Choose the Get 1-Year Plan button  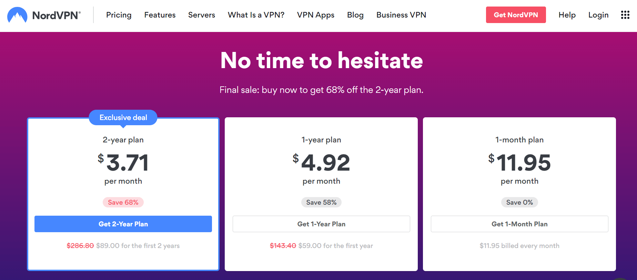(321, 224)
